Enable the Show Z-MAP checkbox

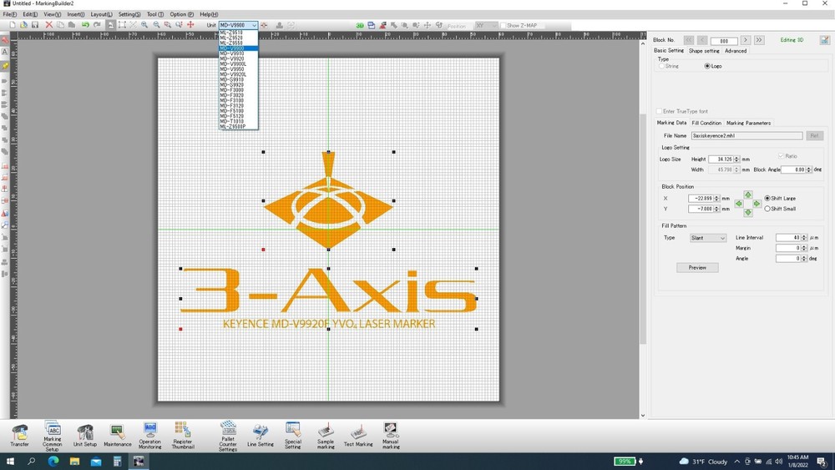[x=504, y=26]
